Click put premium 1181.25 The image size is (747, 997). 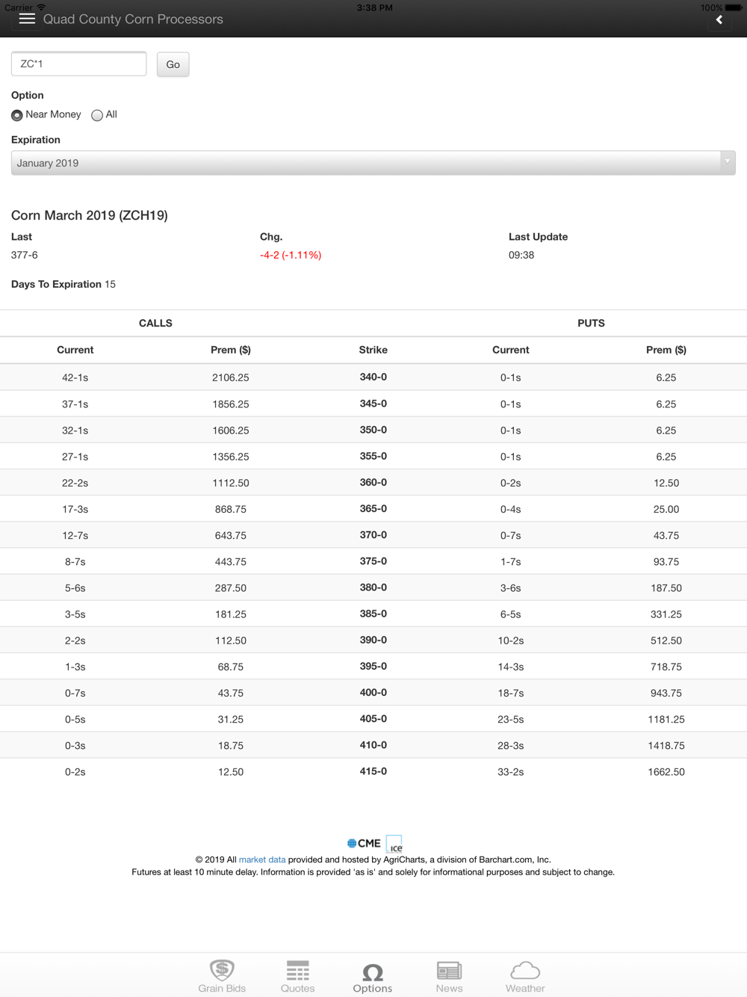[x=666, y=719]
